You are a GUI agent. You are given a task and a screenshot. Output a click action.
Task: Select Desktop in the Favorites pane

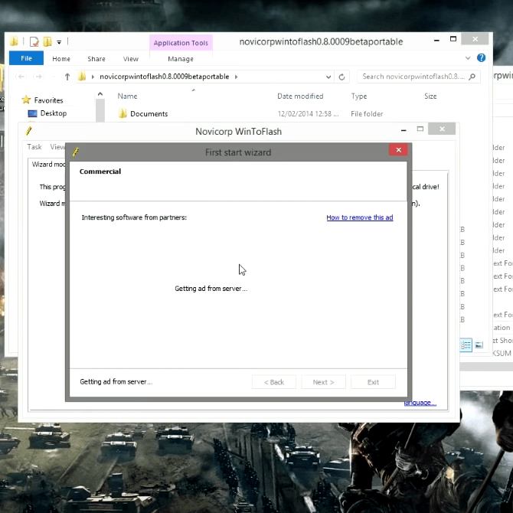(x=53, y=113)
